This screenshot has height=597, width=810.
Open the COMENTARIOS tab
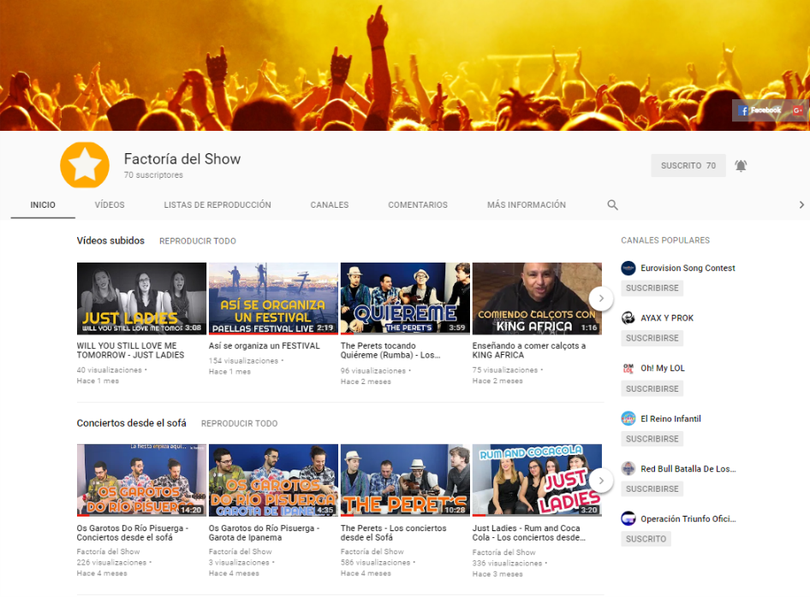tap(418, 205)
